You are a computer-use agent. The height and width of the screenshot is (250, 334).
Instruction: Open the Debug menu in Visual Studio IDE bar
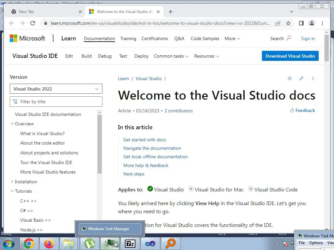click(x=105, y=56)
